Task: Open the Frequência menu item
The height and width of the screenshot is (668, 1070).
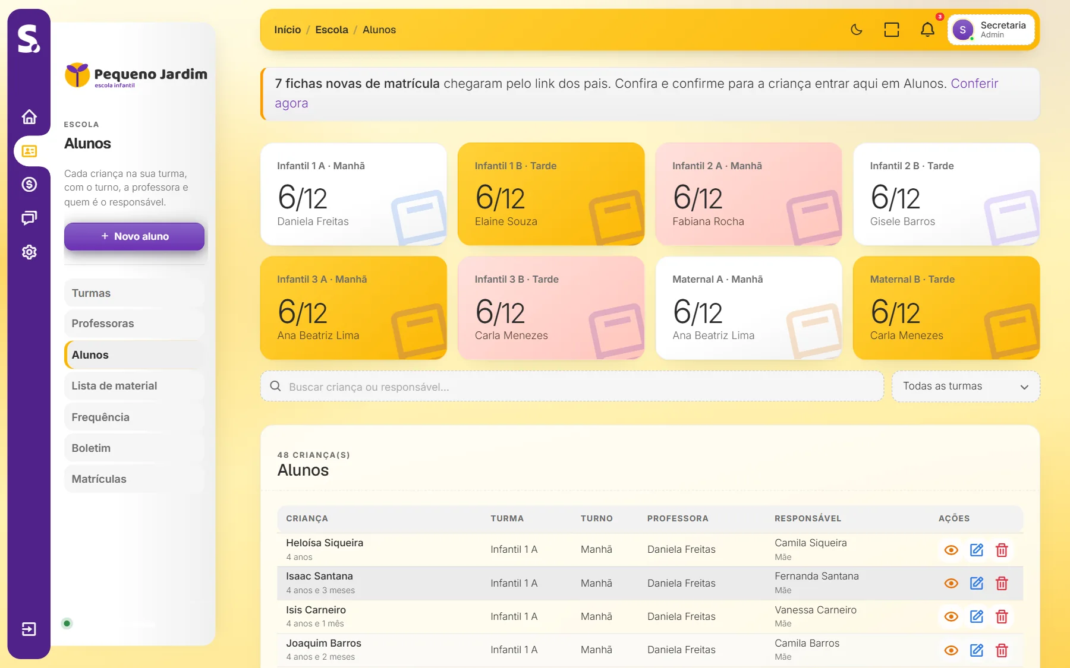Action: [x=134, y=417]
